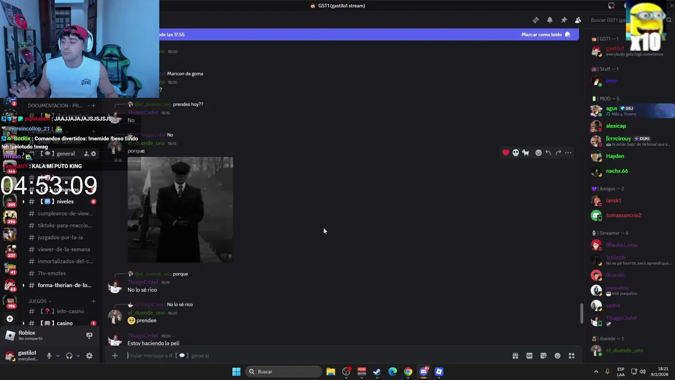The image size is (675, 380).
Task: Create channel in JUEGOS category plus
Action: tap(93, 301)
